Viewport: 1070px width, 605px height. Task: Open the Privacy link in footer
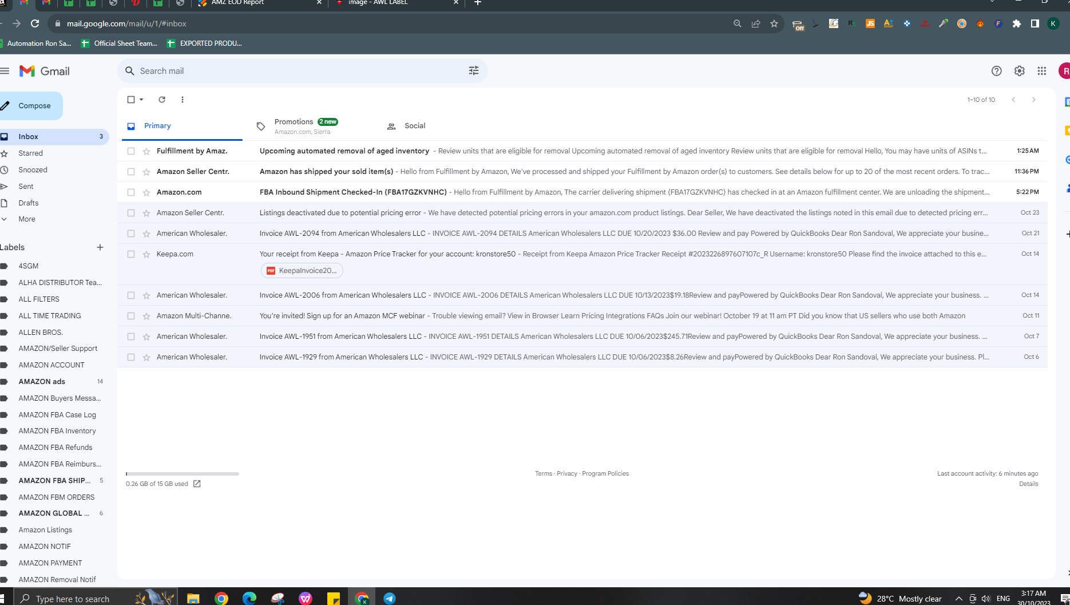567,473
